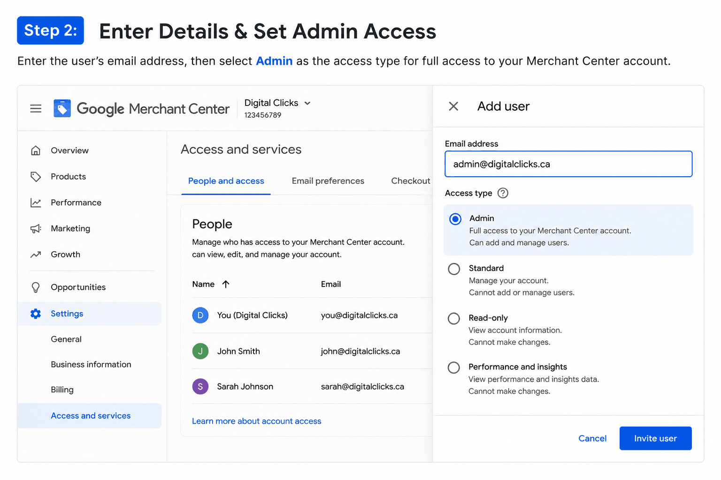Screen dimensions: 721x480
Task: Click the Name column header
Action: 203,284
